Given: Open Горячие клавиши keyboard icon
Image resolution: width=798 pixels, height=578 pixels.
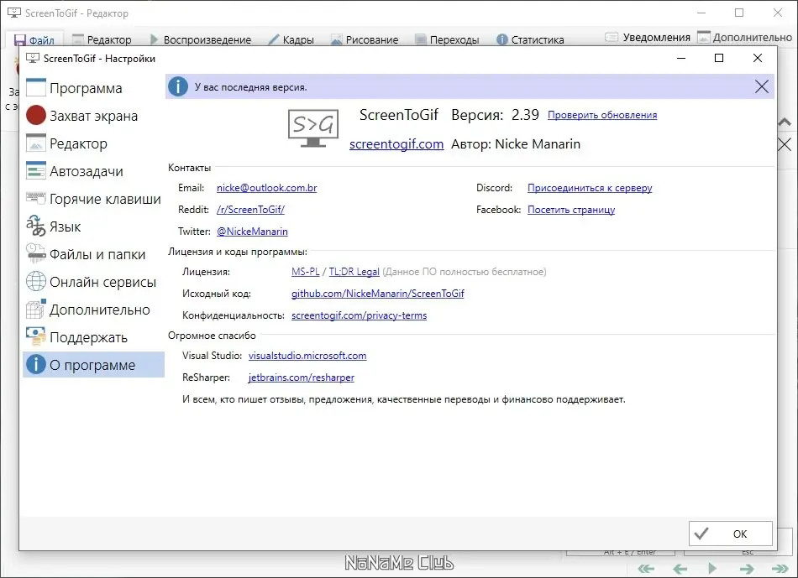Looking at the screenshot, I should (x=35, y=198).
